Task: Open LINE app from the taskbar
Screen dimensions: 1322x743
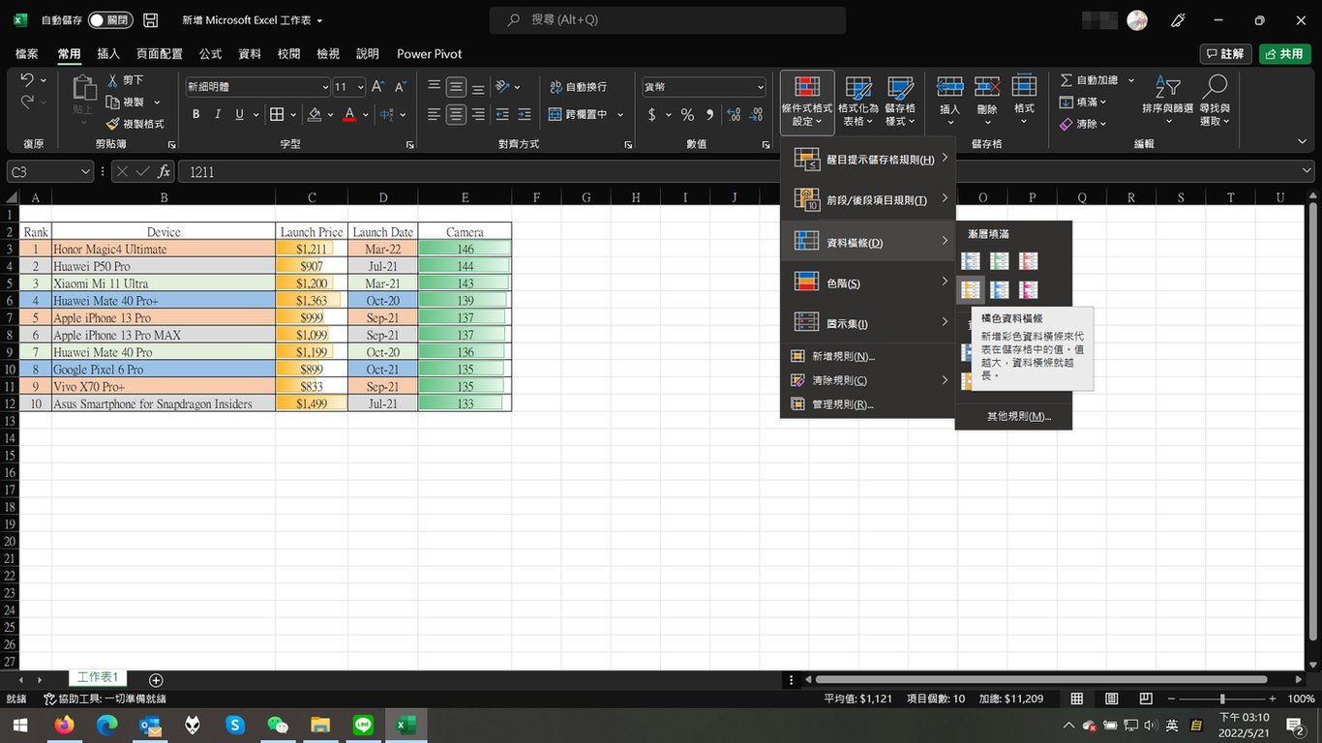Action: click(x=363, y=725)
